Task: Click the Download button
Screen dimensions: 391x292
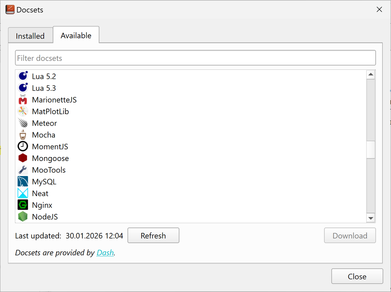Action: 350,235
